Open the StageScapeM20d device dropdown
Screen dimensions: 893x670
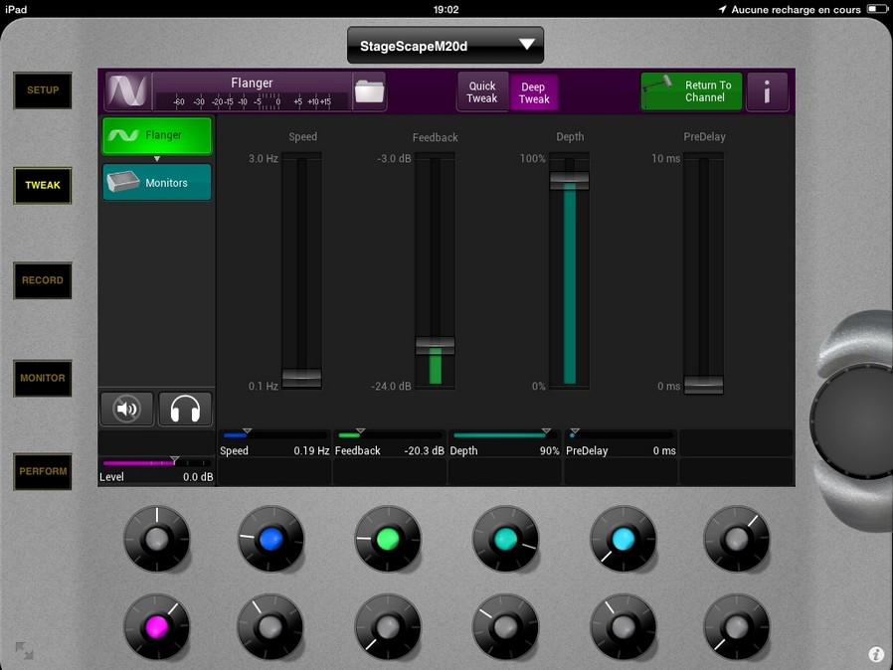coord(446,46)
